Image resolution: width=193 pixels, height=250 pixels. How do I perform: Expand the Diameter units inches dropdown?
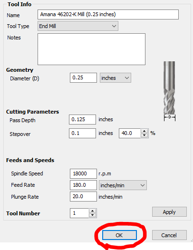tap(116, 78)
